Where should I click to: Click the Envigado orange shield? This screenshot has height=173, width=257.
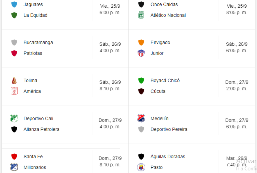141,43
